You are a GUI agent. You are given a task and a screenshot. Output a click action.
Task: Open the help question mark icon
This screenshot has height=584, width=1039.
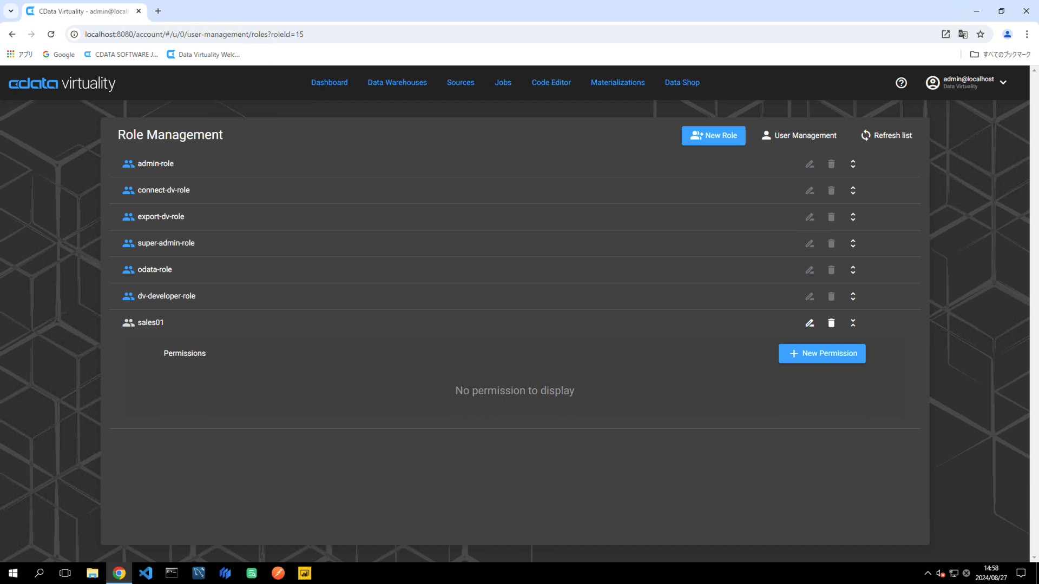(x=901, y=83)
